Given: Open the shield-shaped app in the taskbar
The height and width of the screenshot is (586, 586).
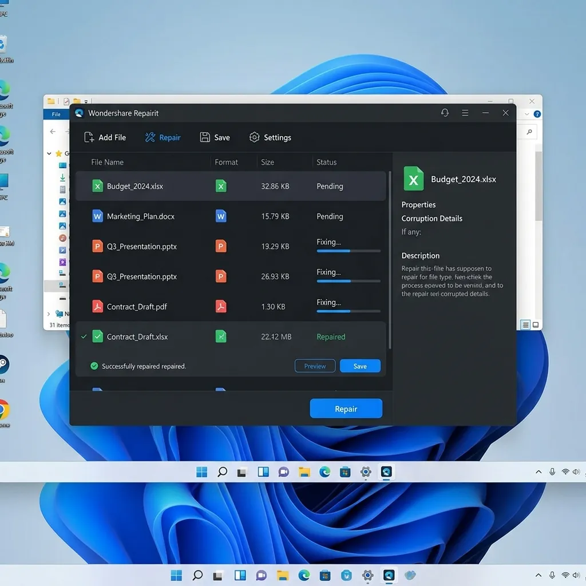Looking at the screenshot, I should (x=346, y=575).
